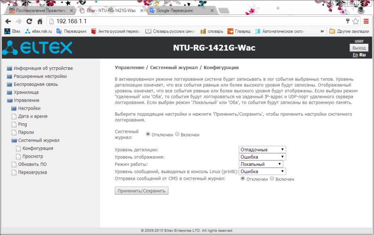
Task: Set CMS message sending to Отключен
Action: pyautogui.click(x=243, y=179)
